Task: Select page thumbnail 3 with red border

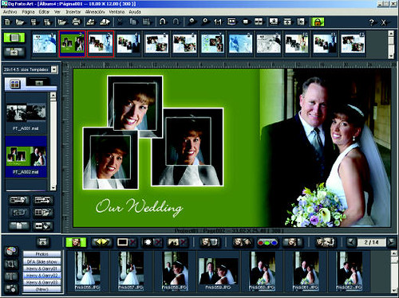Action: point(101,44)
